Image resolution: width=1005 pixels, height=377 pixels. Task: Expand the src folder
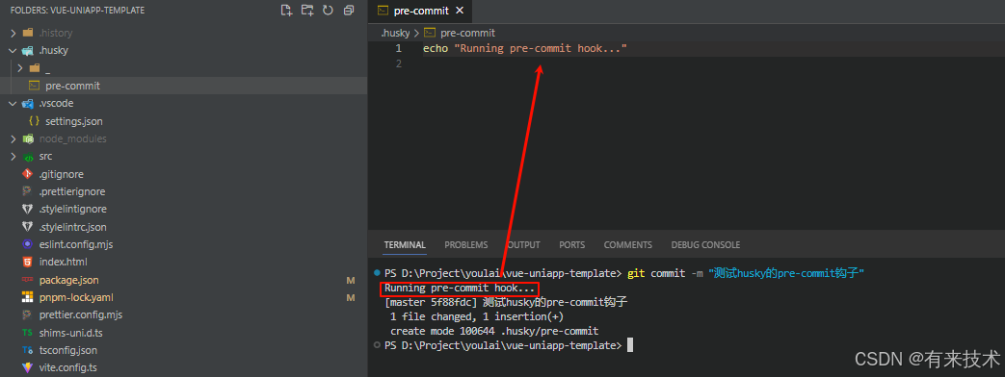[x=13, y=156]
